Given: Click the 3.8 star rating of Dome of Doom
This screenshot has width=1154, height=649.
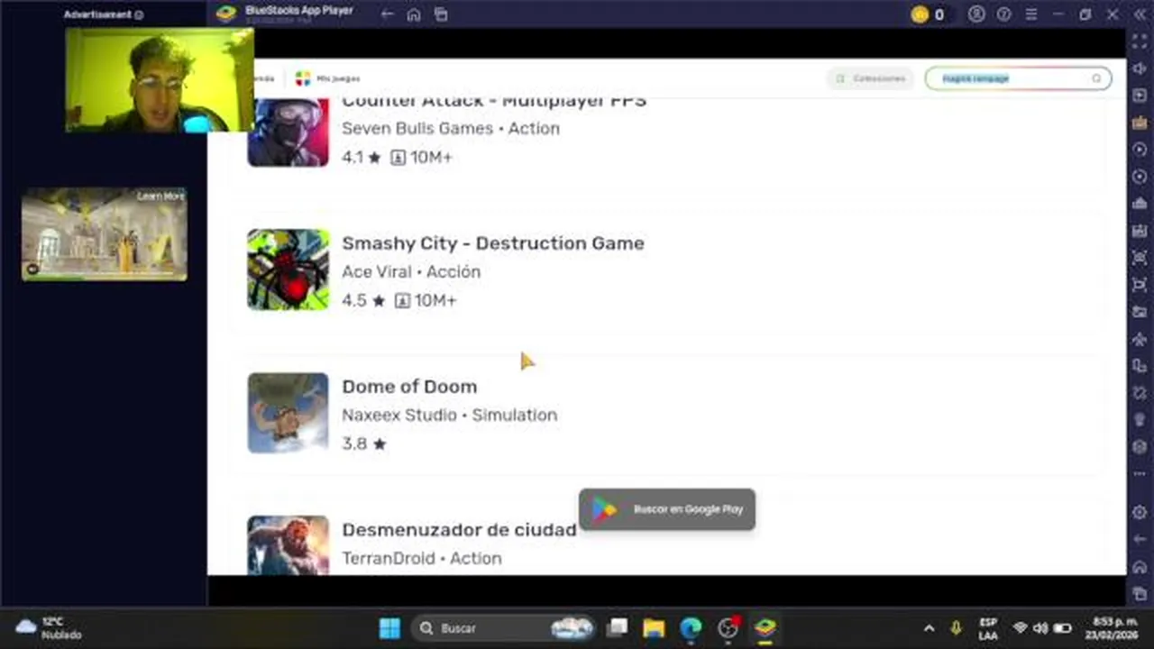Looking at the screenshot, I should (364, 443).
